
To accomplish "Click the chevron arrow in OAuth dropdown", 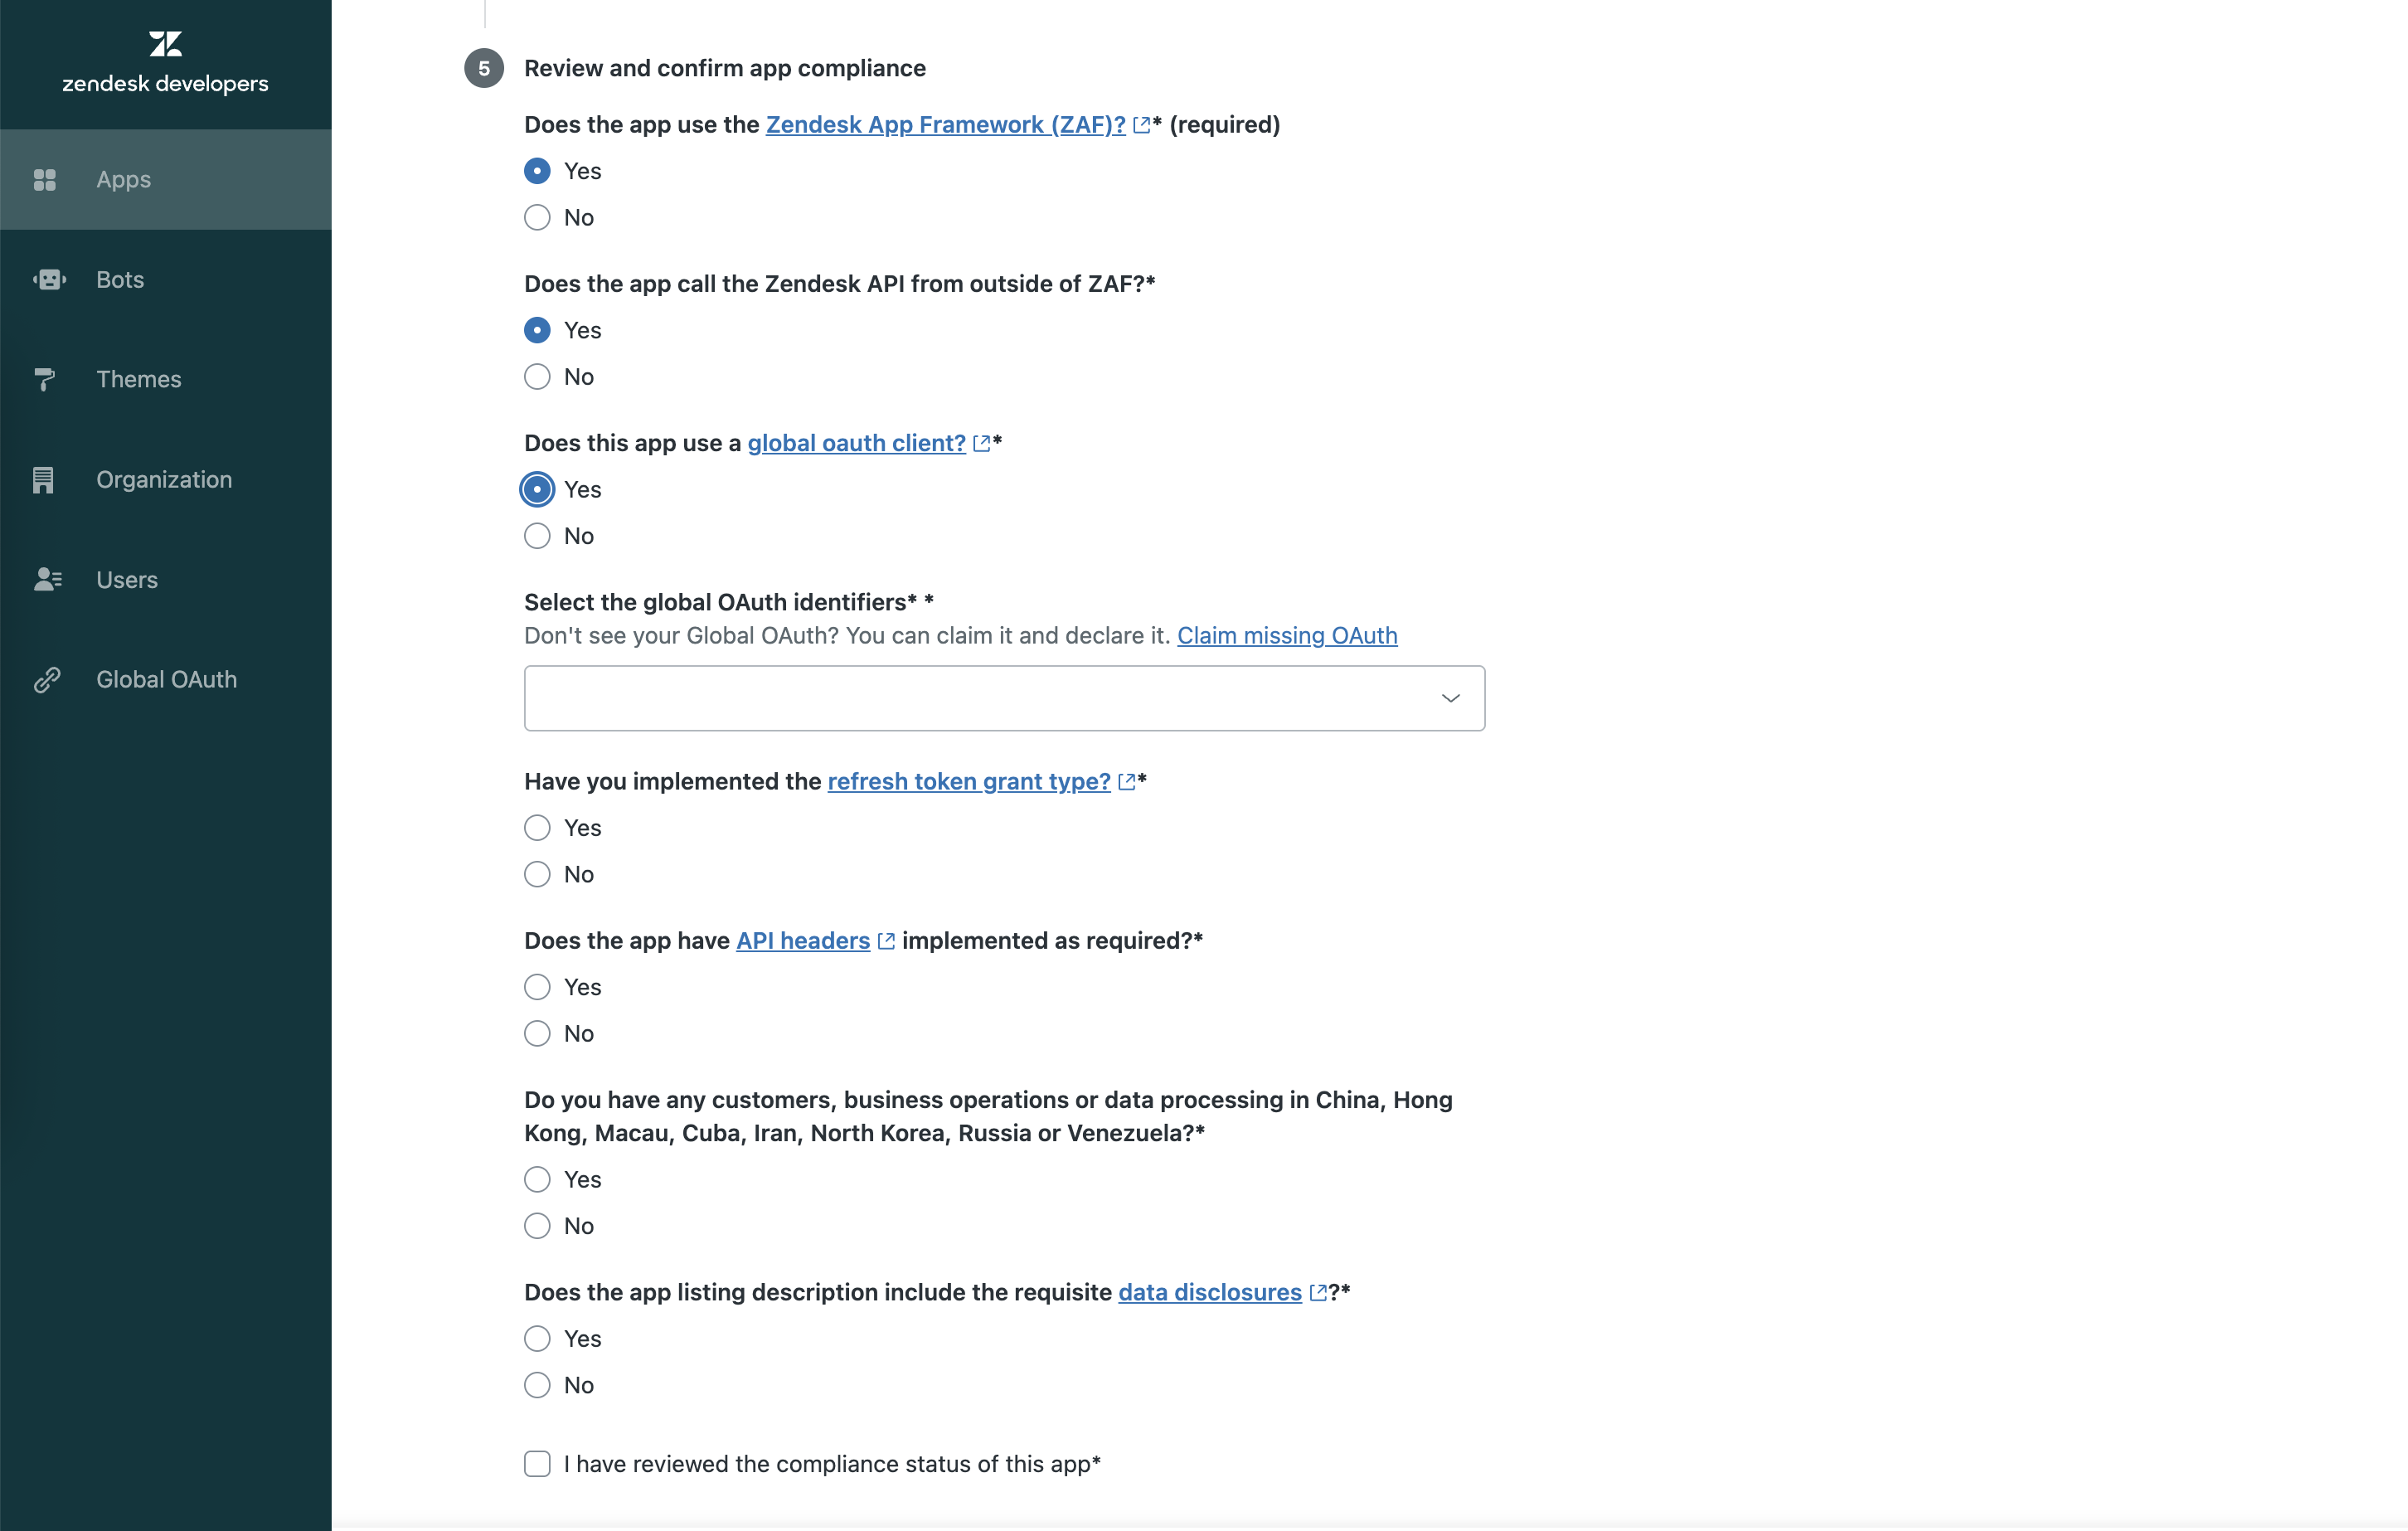I will coord(1450,698).
